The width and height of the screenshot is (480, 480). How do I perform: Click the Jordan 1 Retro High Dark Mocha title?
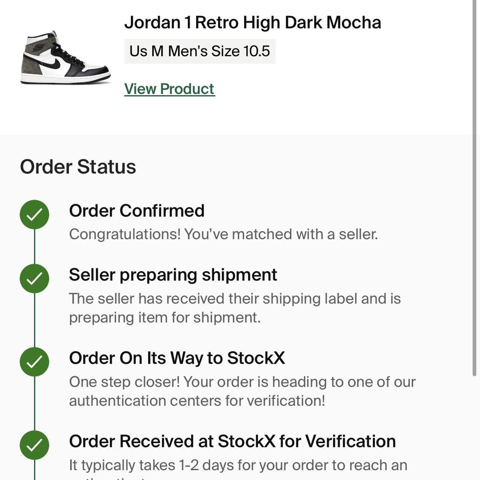[x=253, y=22]
